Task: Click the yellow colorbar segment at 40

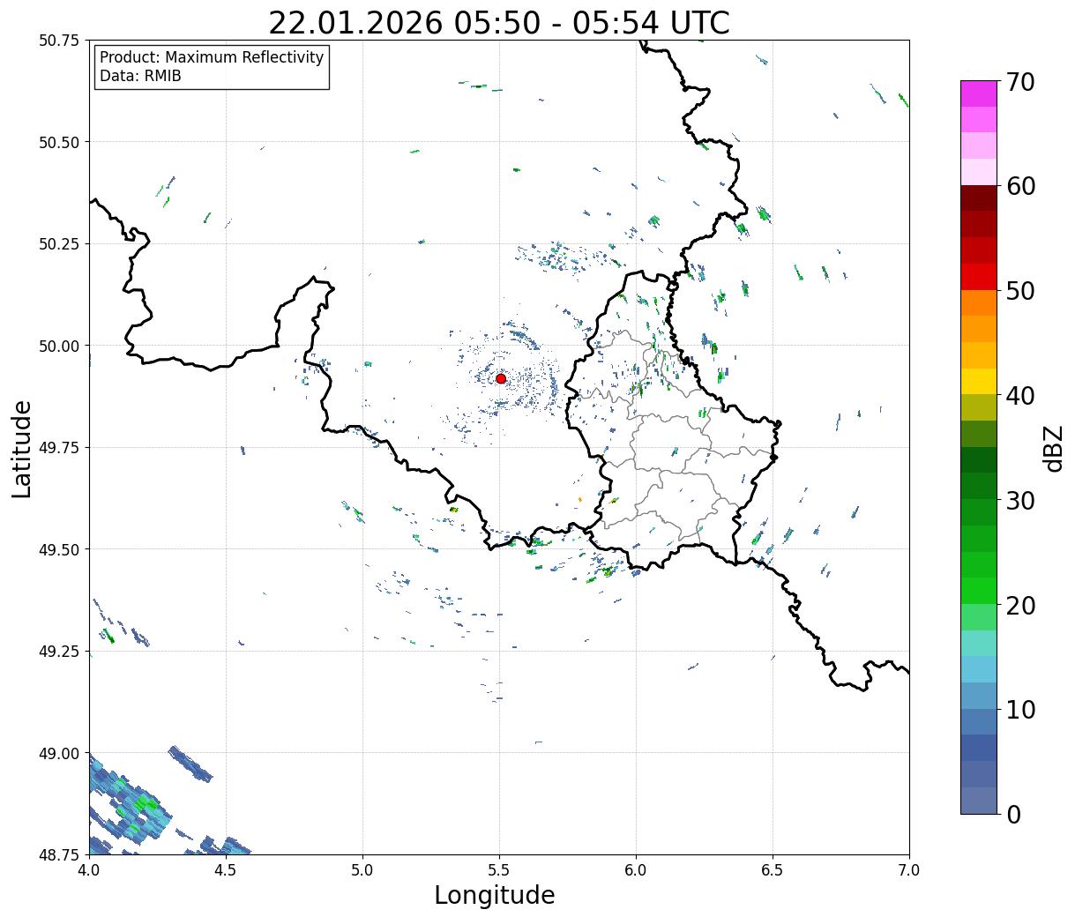Action: [979, 381]
